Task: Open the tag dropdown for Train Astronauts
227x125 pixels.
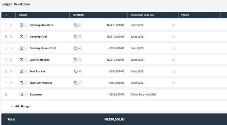Action: click(x=78, y=83)
